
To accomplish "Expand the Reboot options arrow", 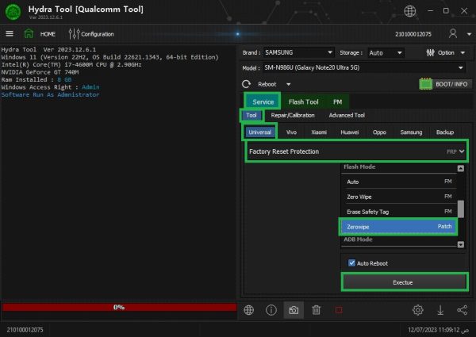I will pos(289,84).
